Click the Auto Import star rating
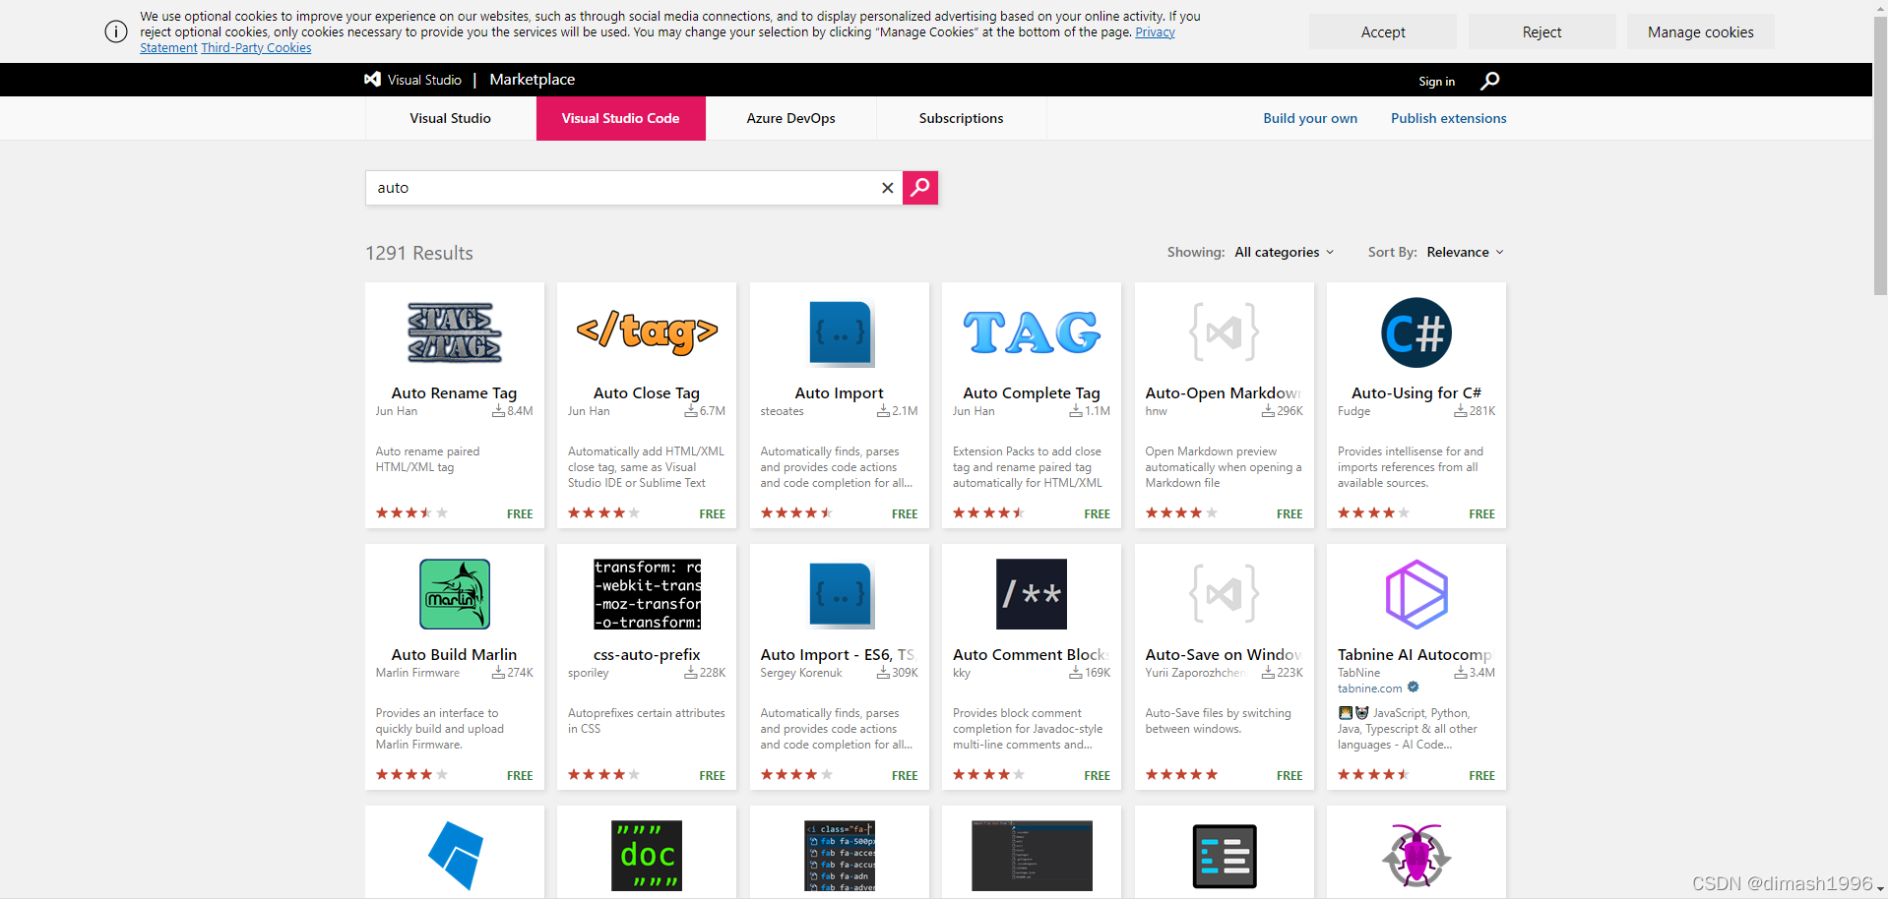 pos(796,513)
